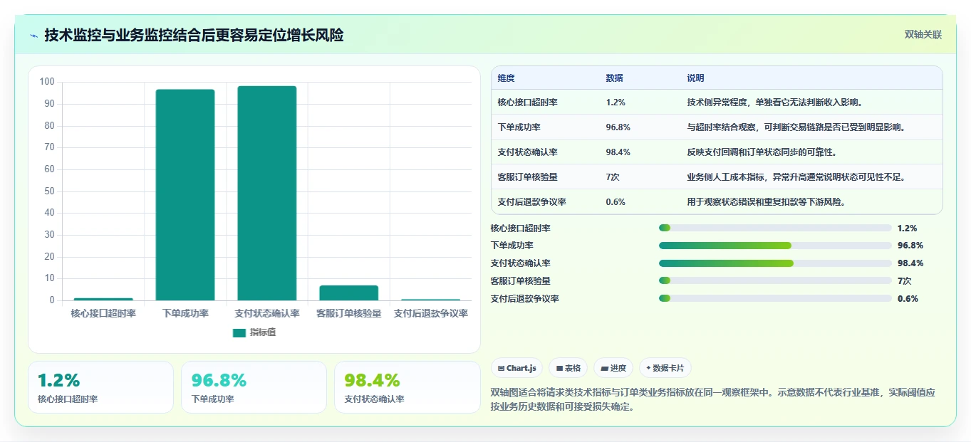Viewport: 971px width, 442px height.
Task: Click the x-axis label 客服订单核验量
Action: click(349, 313)
